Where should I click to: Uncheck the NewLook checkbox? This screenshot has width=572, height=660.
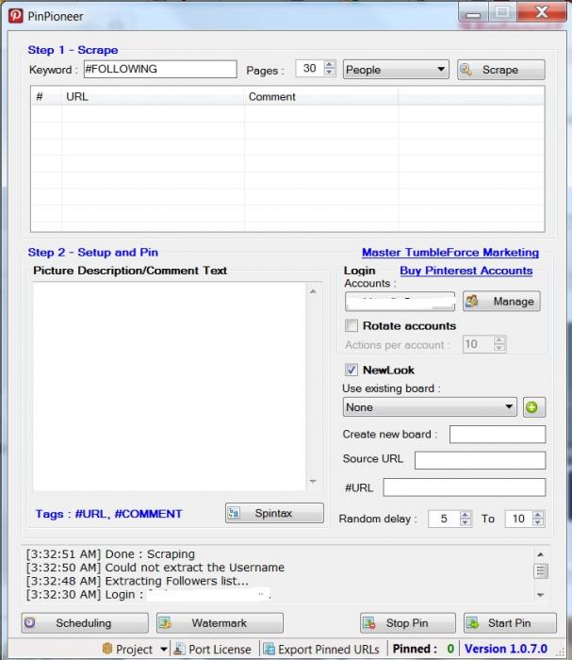(351, 370)
